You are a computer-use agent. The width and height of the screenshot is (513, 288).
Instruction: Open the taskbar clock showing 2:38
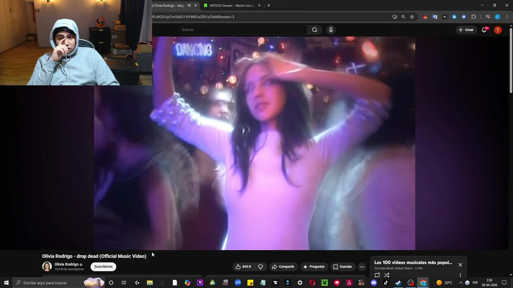click(x=489, y=283)
